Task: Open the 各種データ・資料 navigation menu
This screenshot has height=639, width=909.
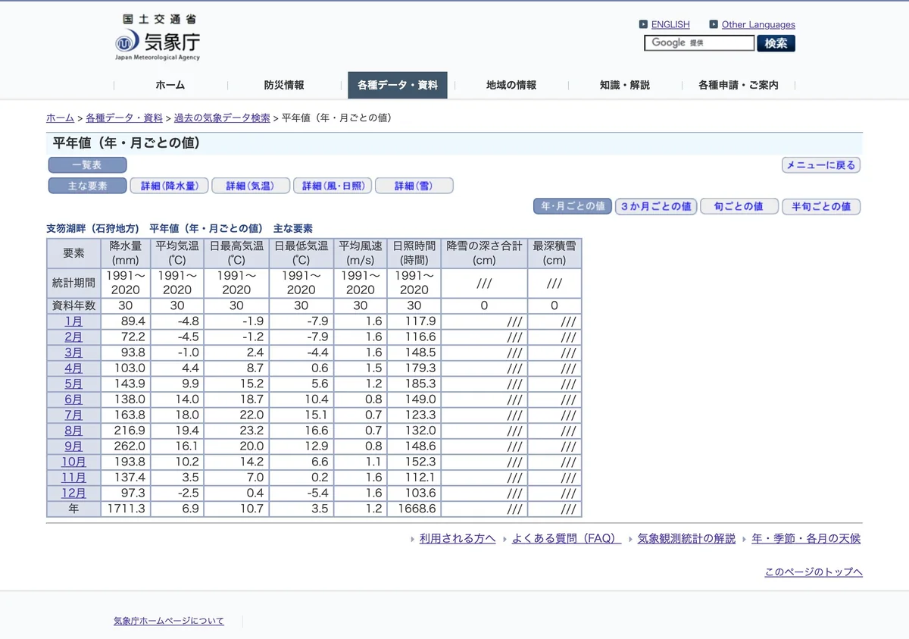Action: [398, 85]
